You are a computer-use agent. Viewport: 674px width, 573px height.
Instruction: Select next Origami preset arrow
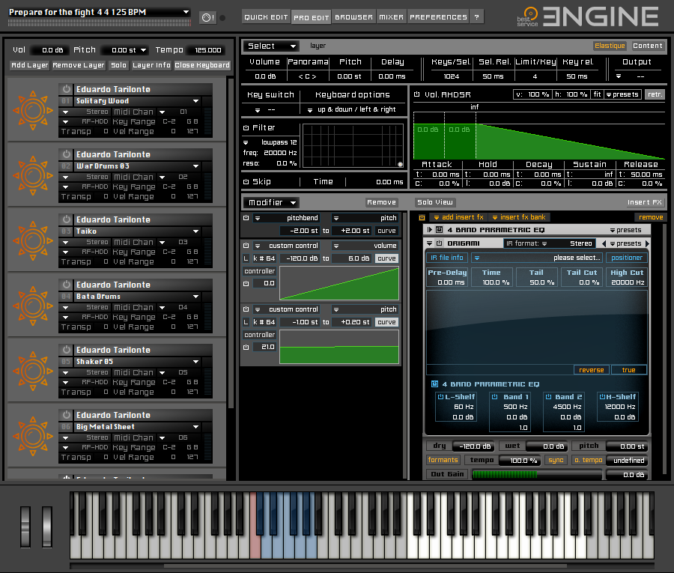[x=647, y=243]
